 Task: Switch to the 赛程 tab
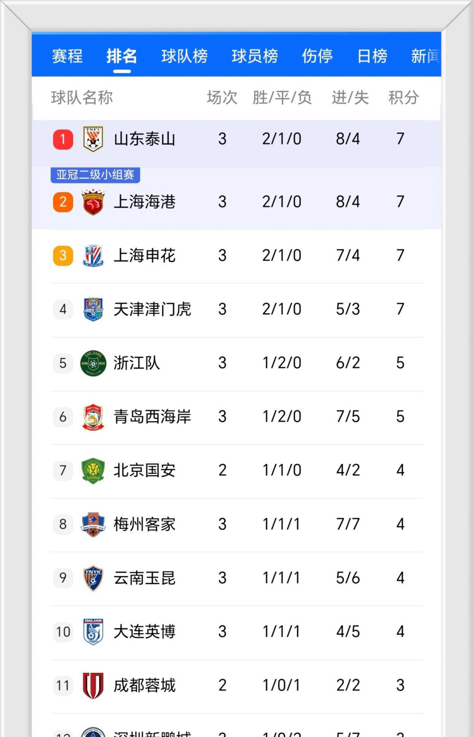click(67, 56)
